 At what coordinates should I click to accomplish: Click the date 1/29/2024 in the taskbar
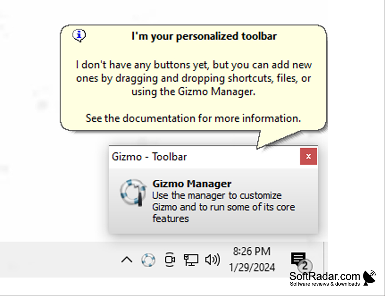point(252,267)
